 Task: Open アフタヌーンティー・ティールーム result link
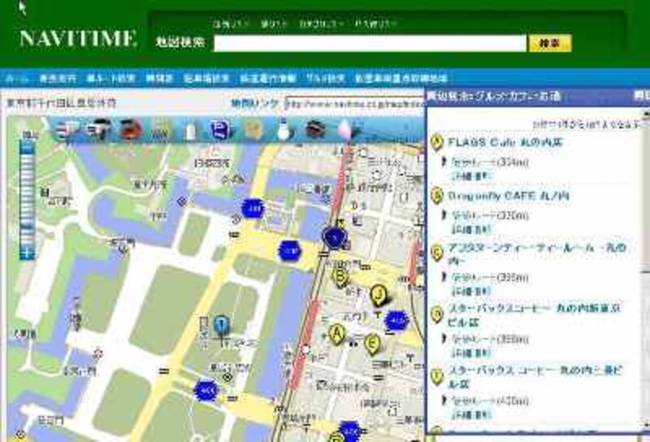click(536, 254)
